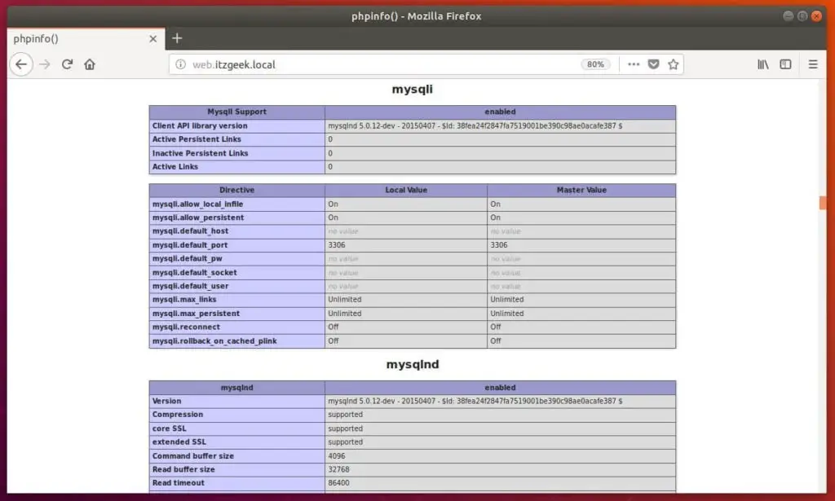Reload the current page
The height and width of the screenshot is (501, 835).
coord(67,64)
